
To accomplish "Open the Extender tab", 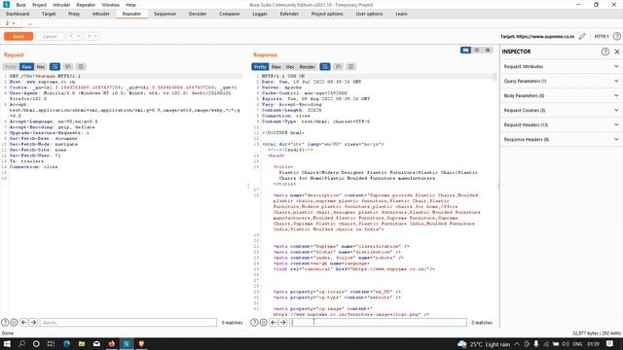I will pyautogui.click(x=289, y=14).
